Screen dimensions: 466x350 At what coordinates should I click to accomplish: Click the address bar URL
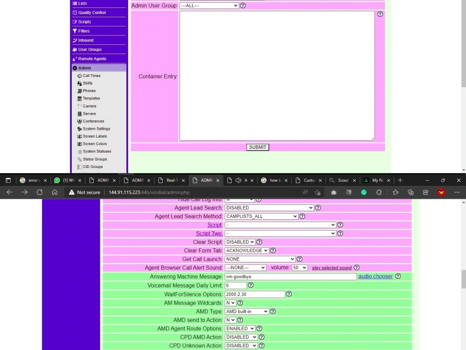(149, 192)
